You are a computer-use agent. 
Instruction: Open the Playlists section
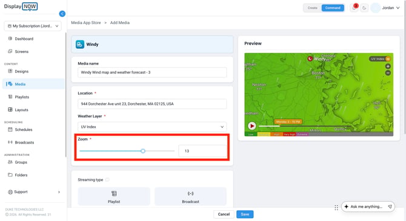tap(22, 97)
